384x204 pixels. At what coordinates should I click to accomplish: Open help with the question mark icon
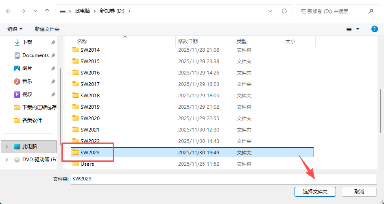click(x=375, y=29)
